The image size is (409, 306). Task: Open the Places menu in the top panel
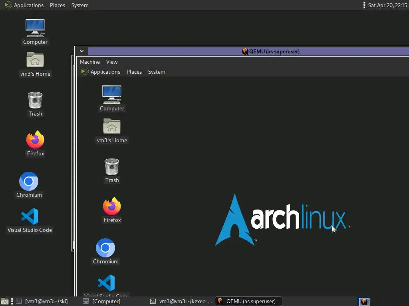58,5
